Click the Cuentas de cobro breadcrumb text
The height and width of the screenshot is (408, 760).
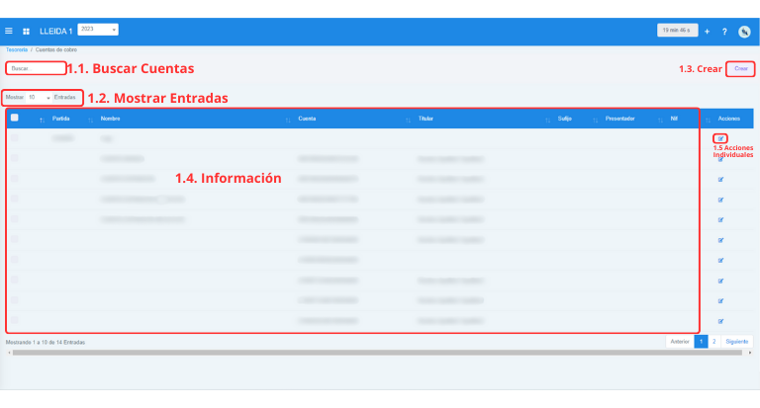[56, 49]
